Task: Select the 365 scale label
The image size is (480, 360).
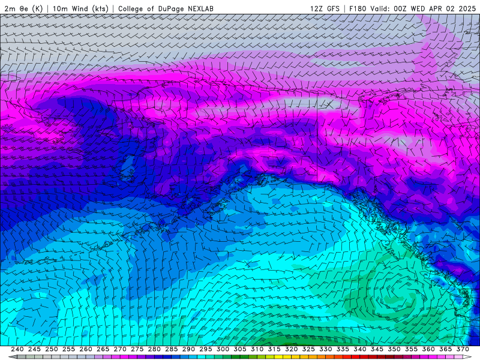Action: [x=446, y=349]
